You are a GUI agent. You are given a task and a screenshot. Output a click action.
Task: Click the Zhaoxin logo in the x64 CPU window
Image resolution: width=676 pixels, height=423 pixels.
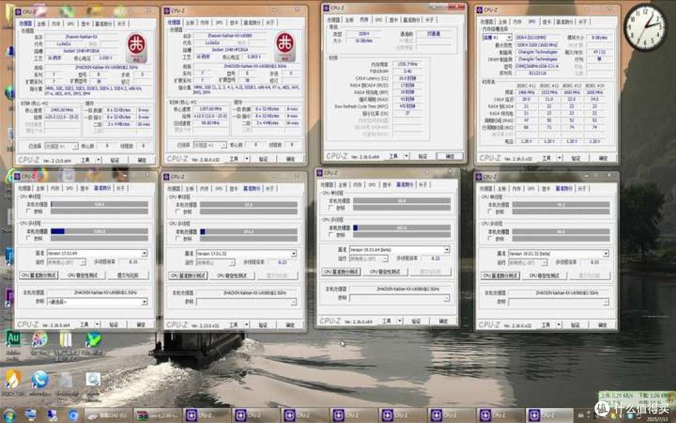coord(136,48)
